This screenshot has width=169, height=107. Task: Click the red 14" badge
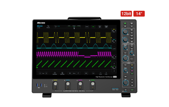click(139, 14)
